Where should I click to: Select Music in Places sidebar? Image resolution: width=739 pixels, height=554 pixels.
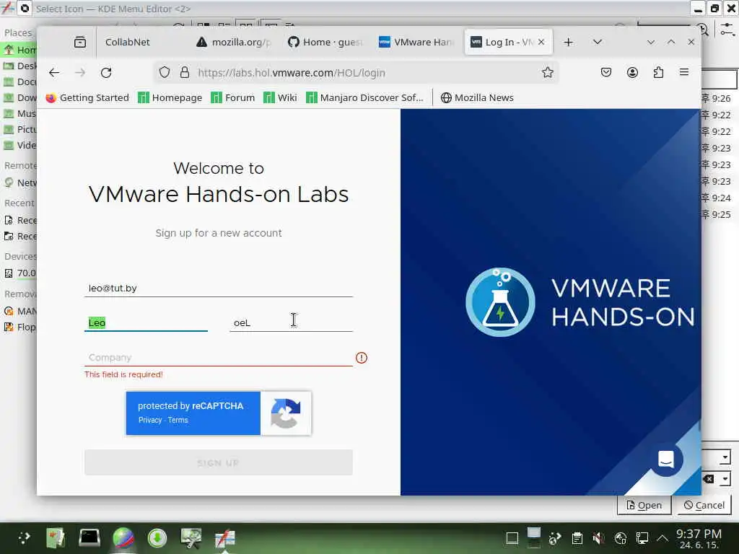pos(19,113)
